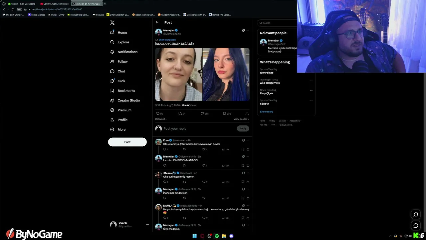Open the floating Grok button

click(416, 214)
